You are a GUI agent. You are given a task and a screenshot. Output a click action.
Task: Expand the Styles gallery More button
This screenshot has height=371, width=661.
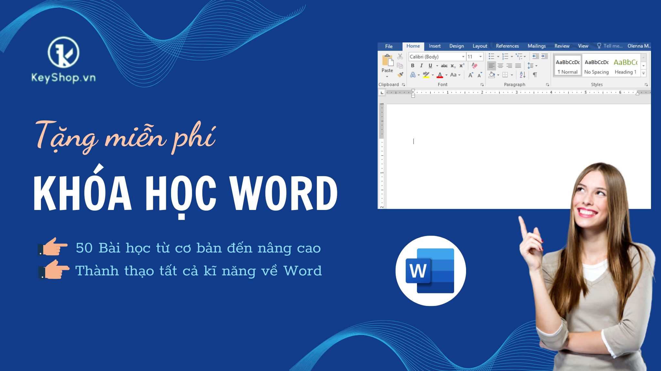coord(643,74)
